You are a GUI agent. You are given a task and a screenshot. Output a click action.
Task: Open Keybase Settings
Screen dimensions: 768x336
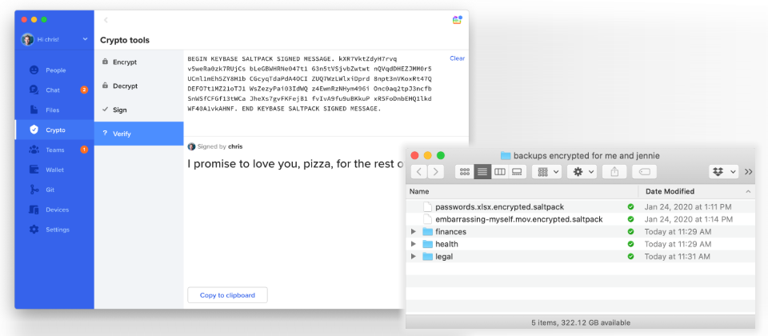point(54,230)
